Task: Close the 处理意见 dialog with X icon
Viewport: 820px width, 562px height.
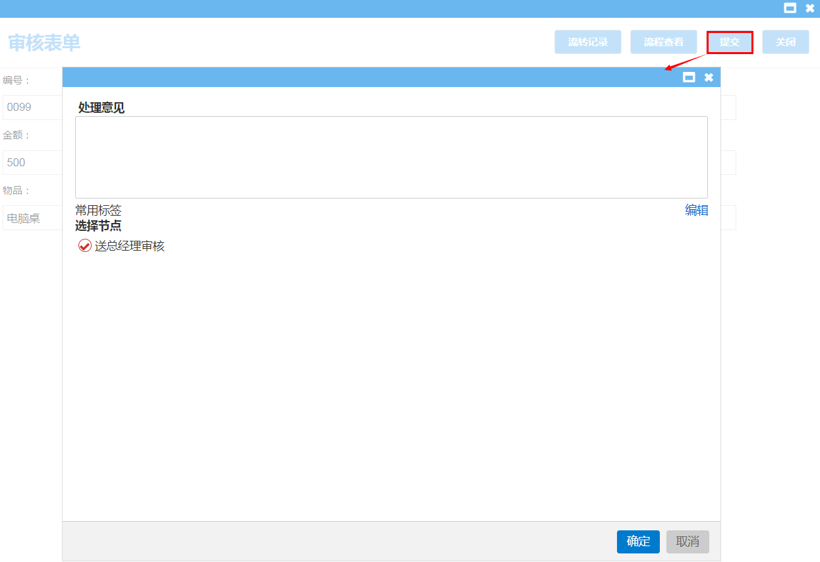Action: [709, 77]
